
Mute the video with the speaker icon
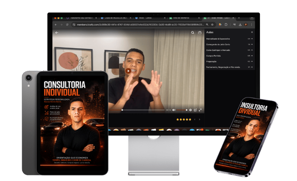[x=174, y=110]
